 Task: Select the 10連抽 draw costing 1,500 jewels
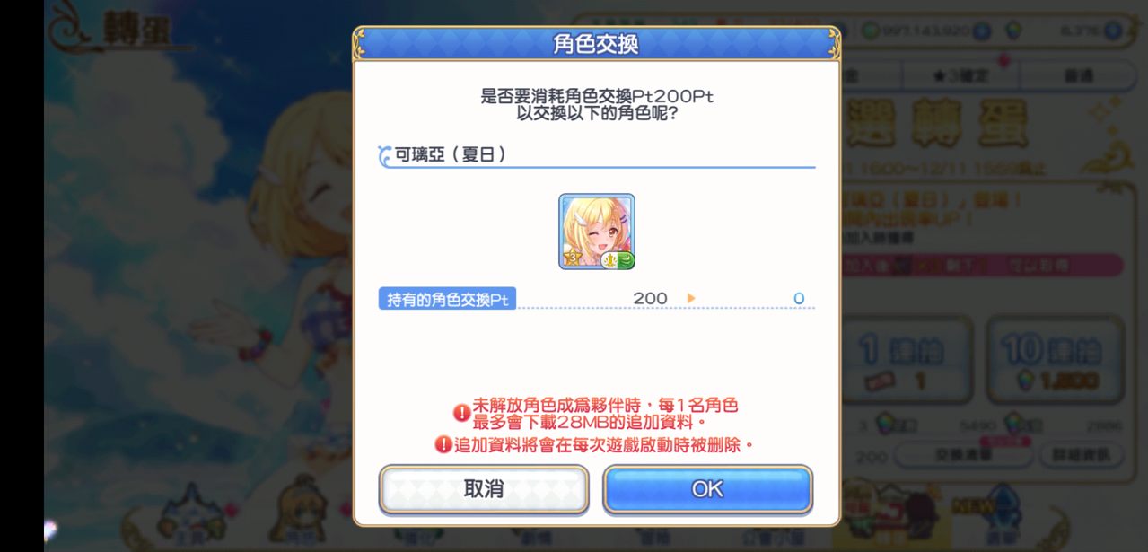1055,360
